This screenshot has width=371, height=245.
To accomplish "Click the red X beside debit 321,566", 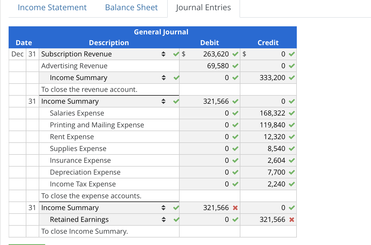I will [x=235, y=208].
